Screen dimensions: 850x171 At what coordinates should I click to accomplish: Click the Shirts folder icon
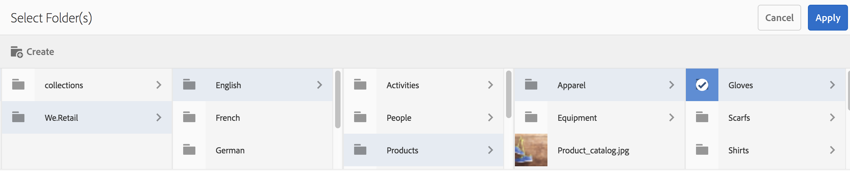[702, 150]
